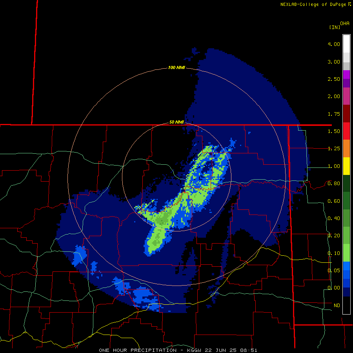Click the white swatch at legend top
This screenshot has width=353, height=353.
coord(346,44)
